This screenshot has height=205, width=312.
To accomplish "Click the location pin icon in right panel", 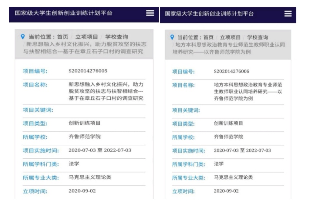I will (172, 37).
